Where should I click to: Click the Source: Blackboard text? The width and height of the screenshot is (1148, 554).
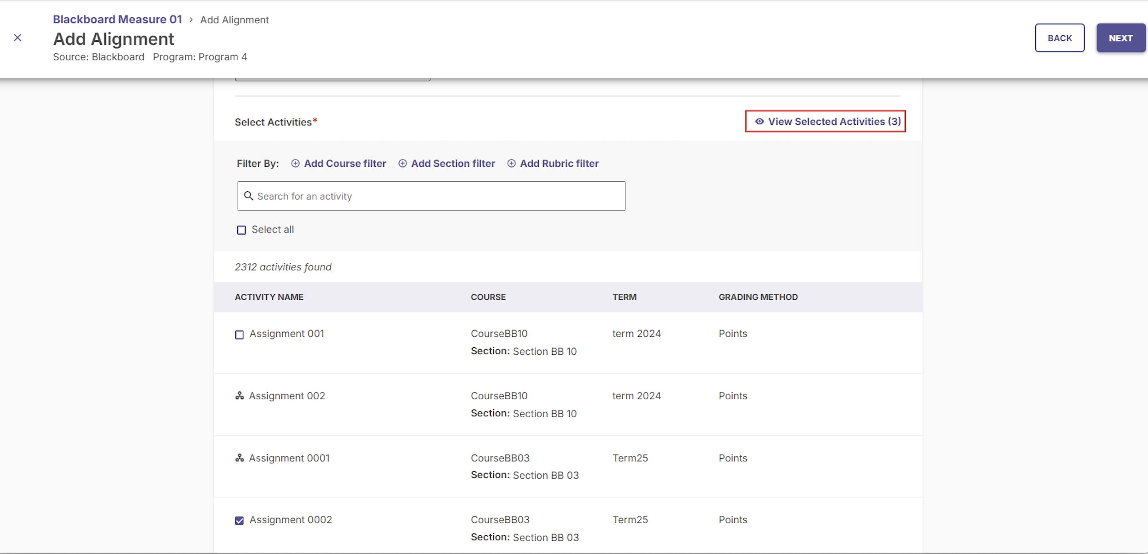[99, 57]
